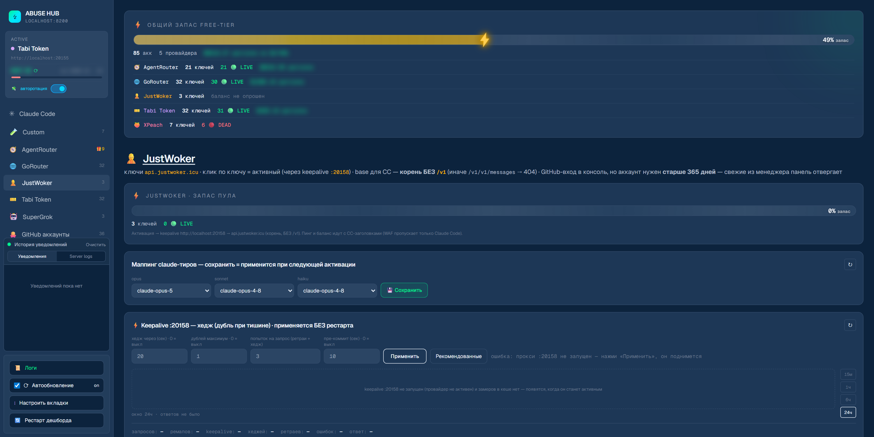Viewport: 874px width, 437px height.
Task: Click the api.justwoker.icu text in the description
Action: pyautogui.click(x=171, y=172)
